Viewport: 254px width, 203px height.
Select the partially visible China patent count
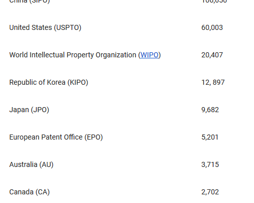coord(214,2)
